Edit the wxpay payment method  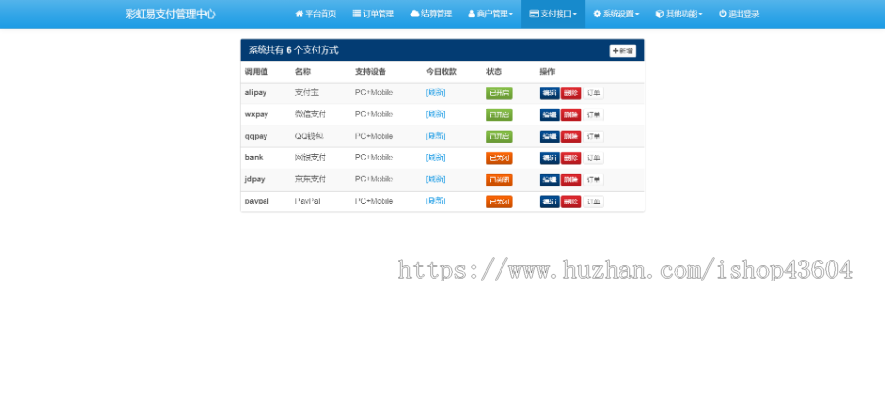549,115
